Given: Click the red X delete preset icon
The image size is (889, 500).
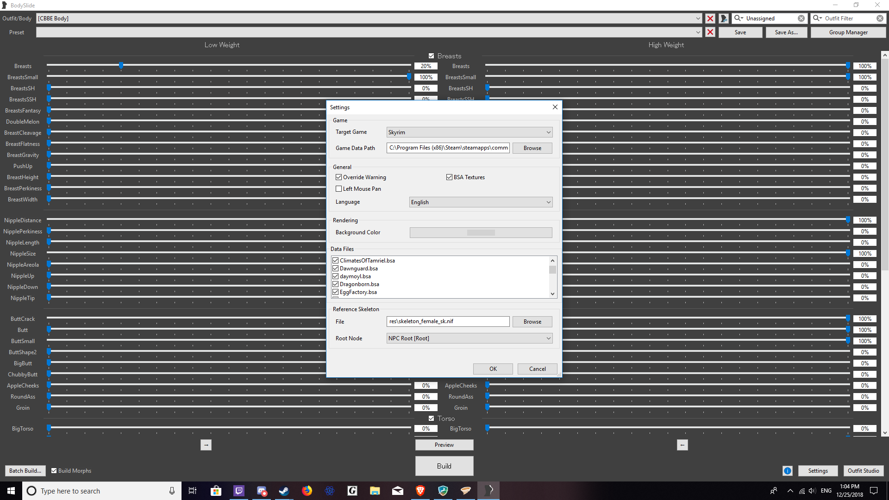Looking at the screenshot, I should pos(710,32).
